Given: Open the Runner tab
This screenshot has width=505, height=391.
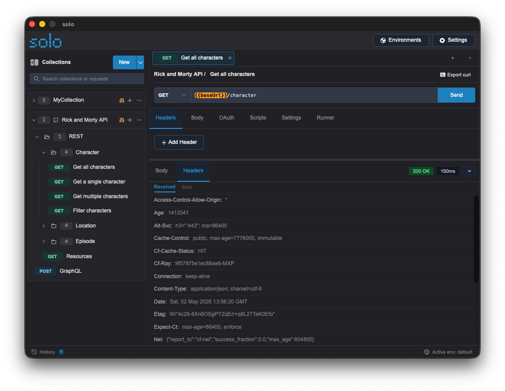Looking at the screenshot, I should 325,118.
